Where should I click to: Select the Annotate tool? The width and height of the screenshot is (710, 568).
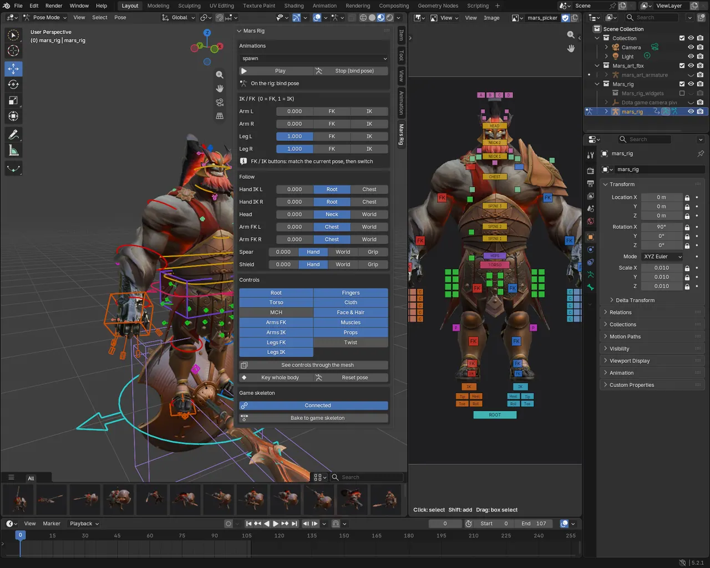13,135
